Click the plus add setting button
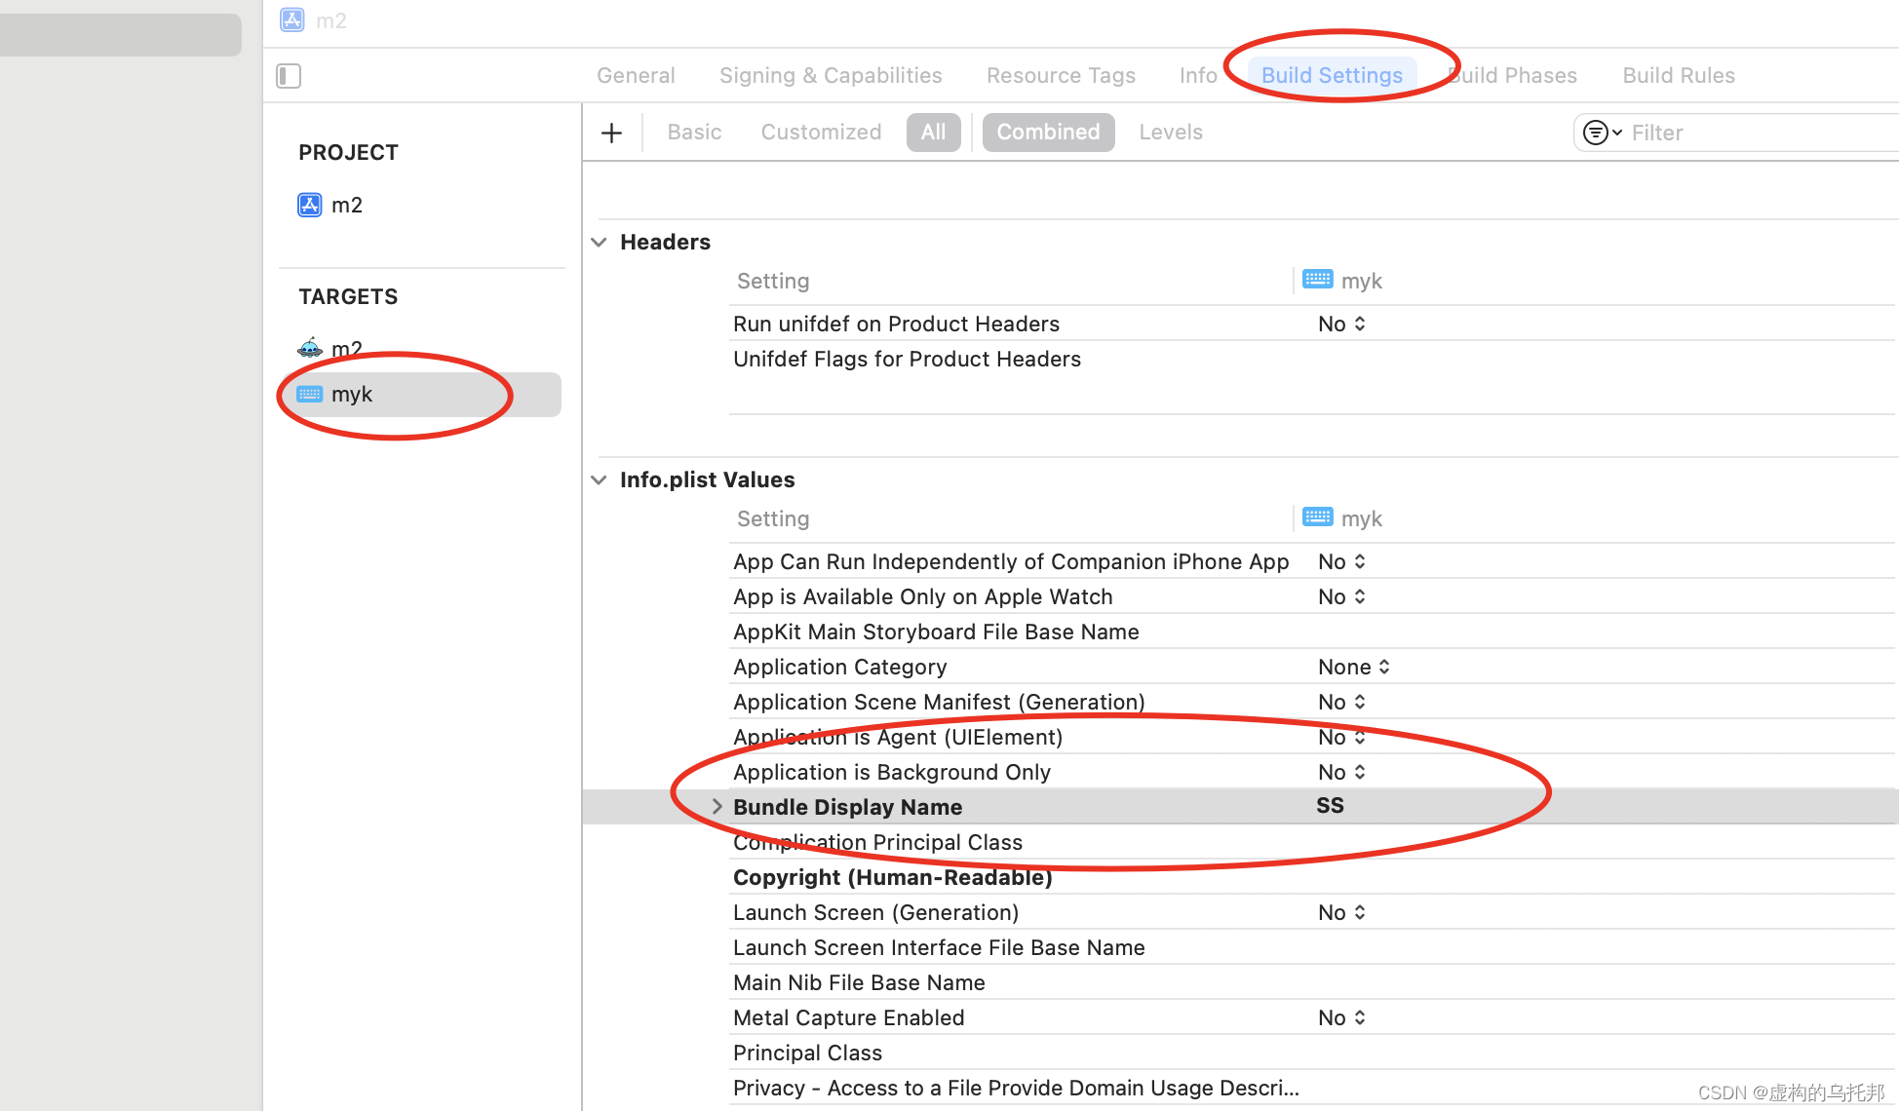This screenshot has height=1111, width=1899. click(x=611, y=133)
